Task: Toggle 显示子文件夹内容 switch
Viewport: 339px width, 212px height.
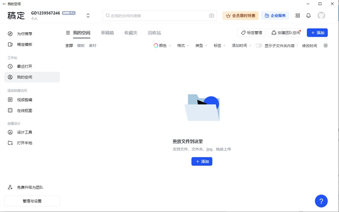Action: 259,46
